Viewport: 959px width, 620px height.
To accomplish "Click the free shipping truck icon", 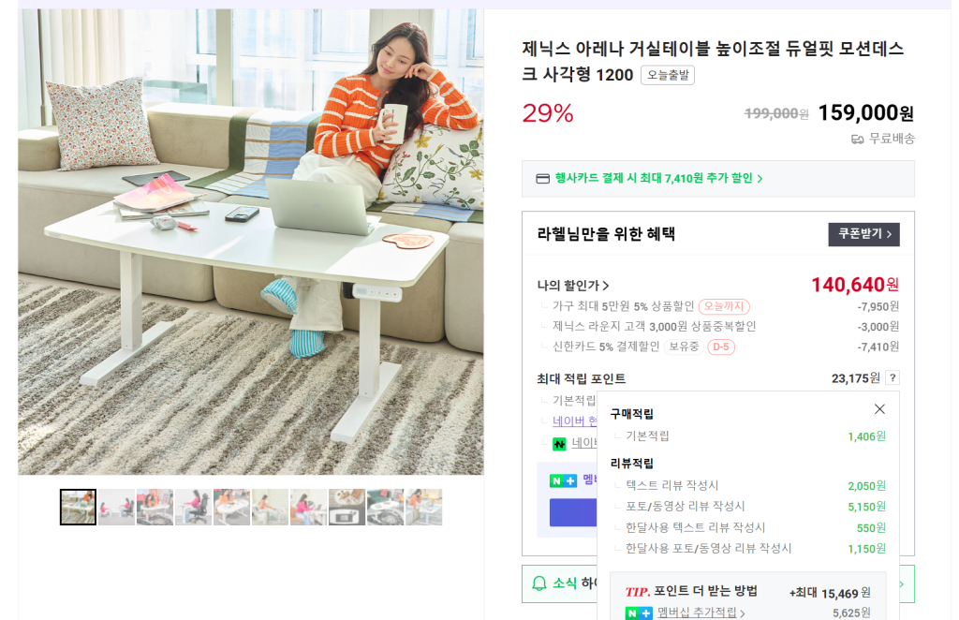I will (x=858, y=140).
